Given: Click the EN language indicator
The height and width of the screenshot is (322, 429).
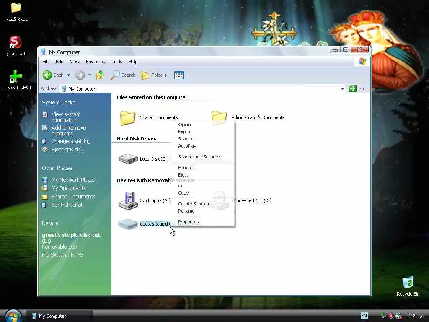Looking at the screenshot, I should click(x=364, y=316).
